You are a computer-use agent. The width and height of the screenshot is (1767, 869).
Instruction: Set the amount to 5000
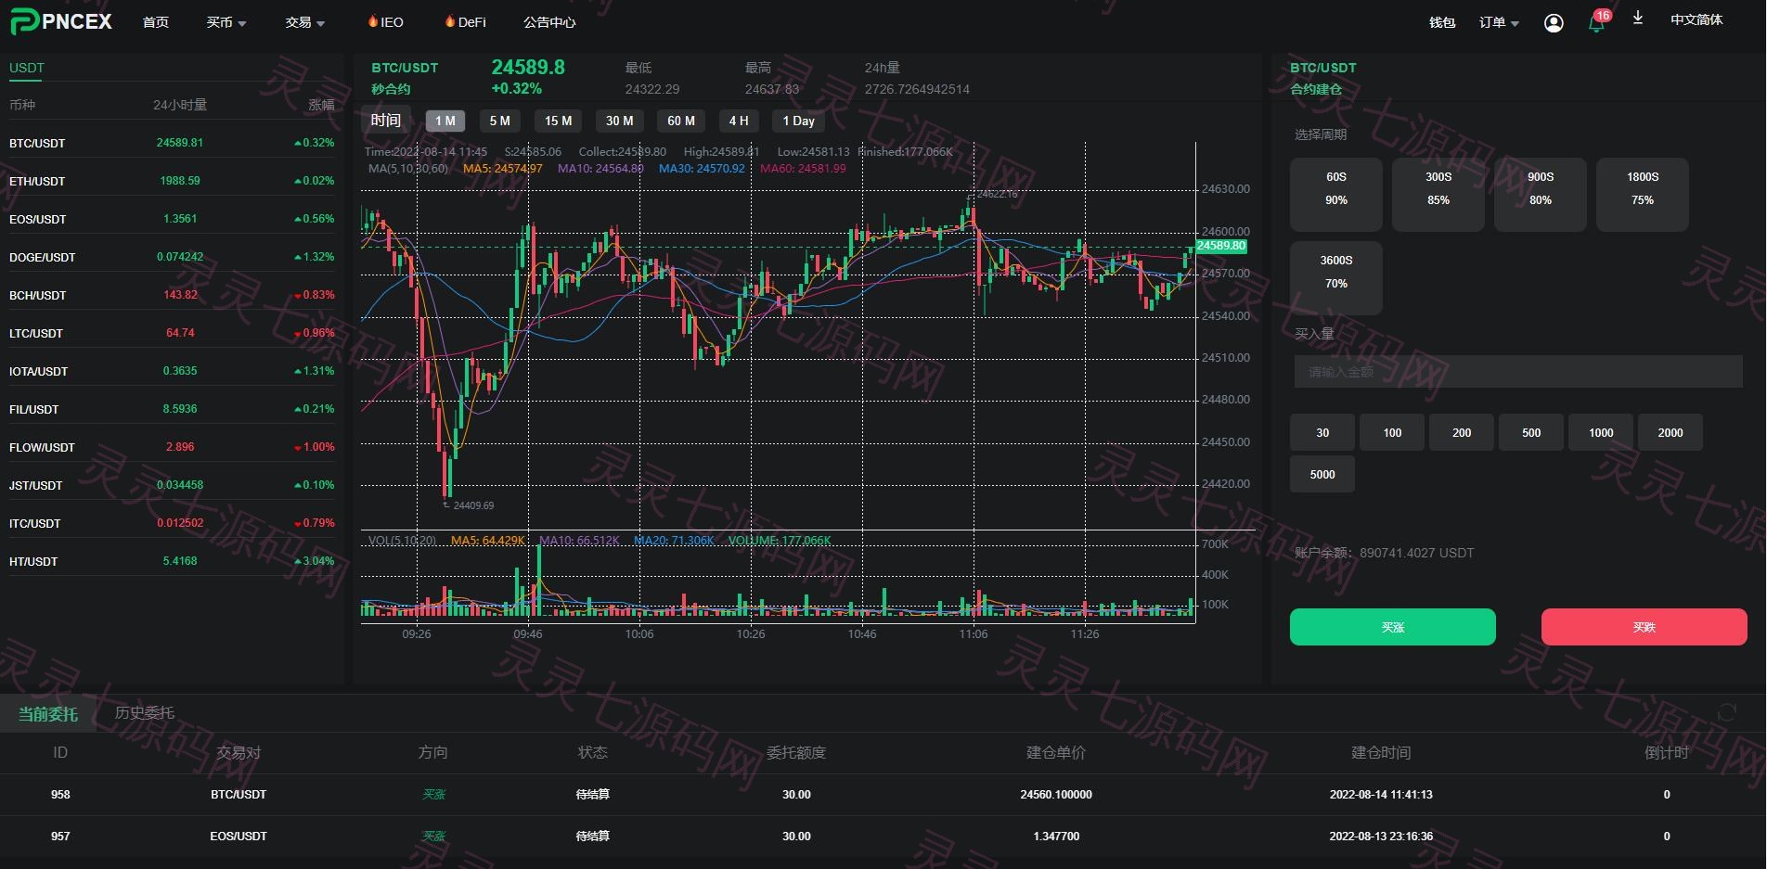point(1322,474)
